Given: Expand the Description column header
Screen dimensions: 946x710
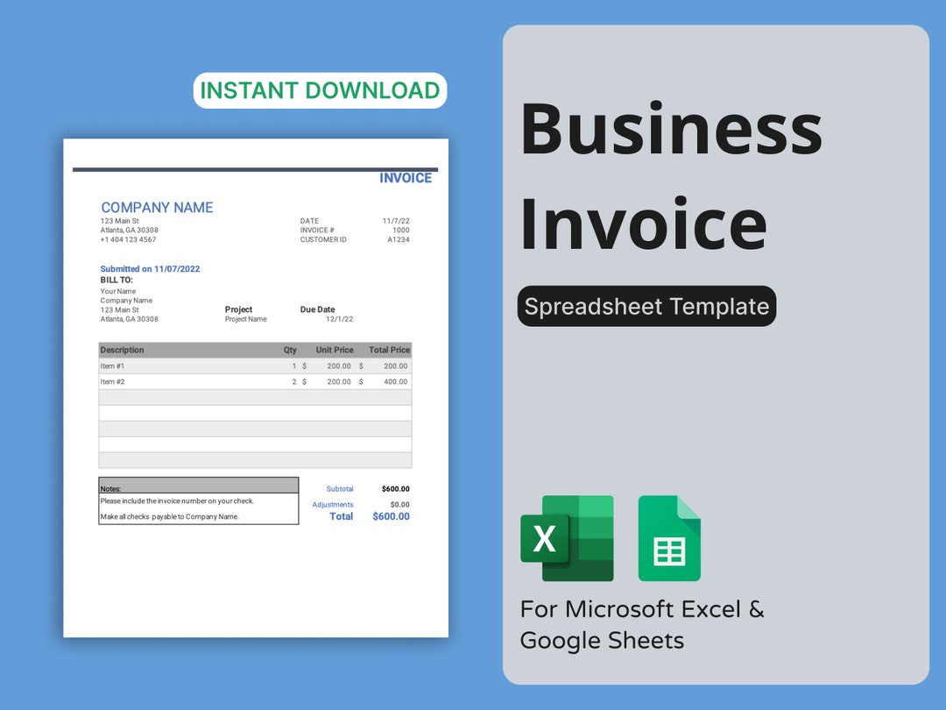Looking at the screenshot, I should (x=121, y=350).
